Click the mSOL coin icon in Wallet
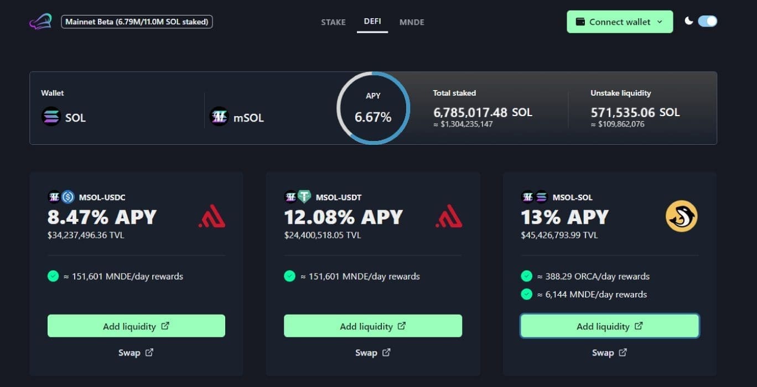 coord(219,117)
